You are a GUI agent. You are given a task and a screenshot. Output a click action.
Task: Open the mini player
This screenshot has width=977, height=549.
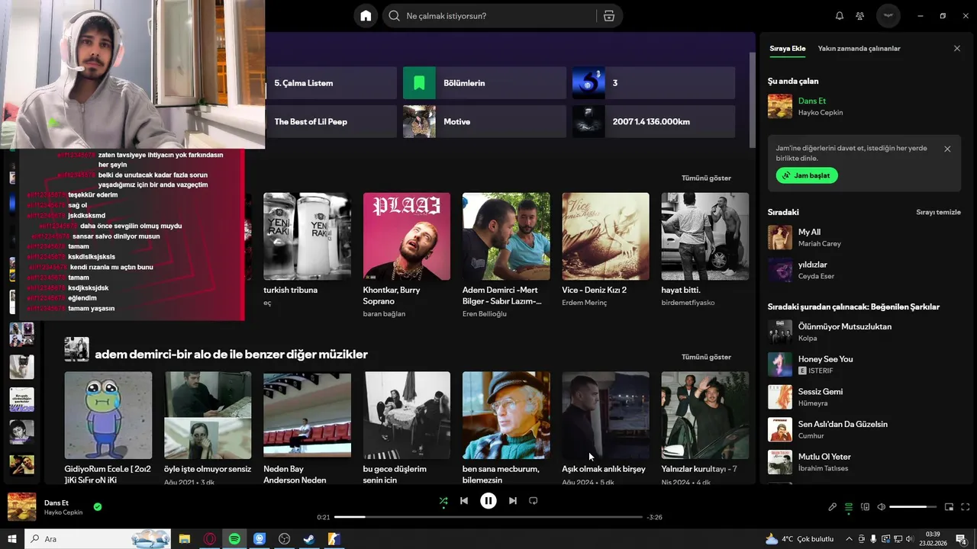(x=950, y=507)
